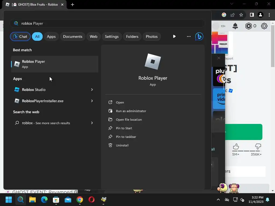Expand Roblox Studio result chevron
Viewport: 275px width, 206px height.
click(92, 90)
